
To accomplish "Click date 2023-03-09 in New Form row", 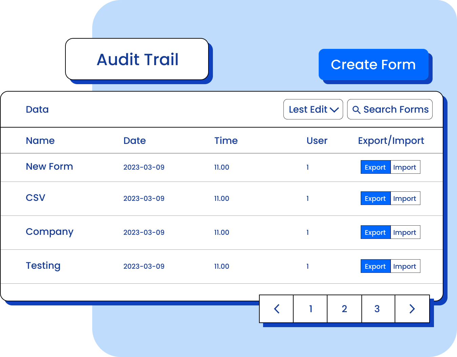I will 144,167.
